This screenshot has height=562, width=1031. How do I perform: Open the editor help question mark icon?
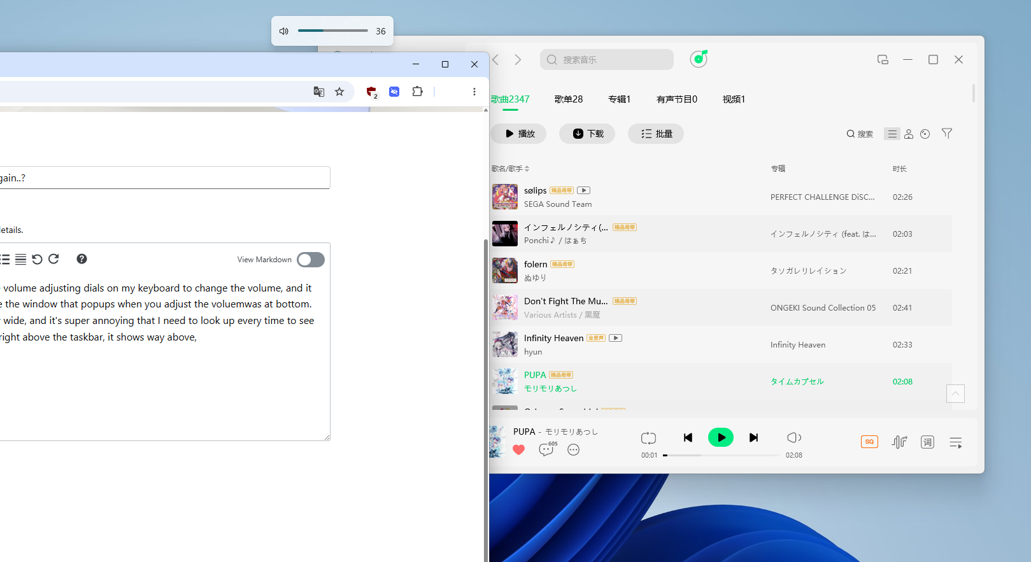coord(82,259)
